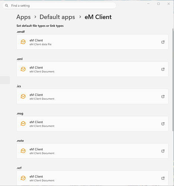The width and height of the screenshot is (174, 186).
Task: Click the '.msg' extension label
Action: coord(20,113)
